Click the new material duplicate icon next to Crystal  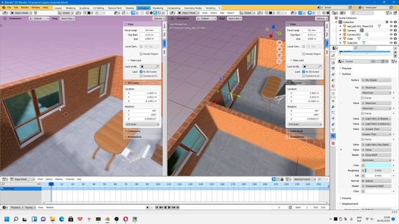382,62
